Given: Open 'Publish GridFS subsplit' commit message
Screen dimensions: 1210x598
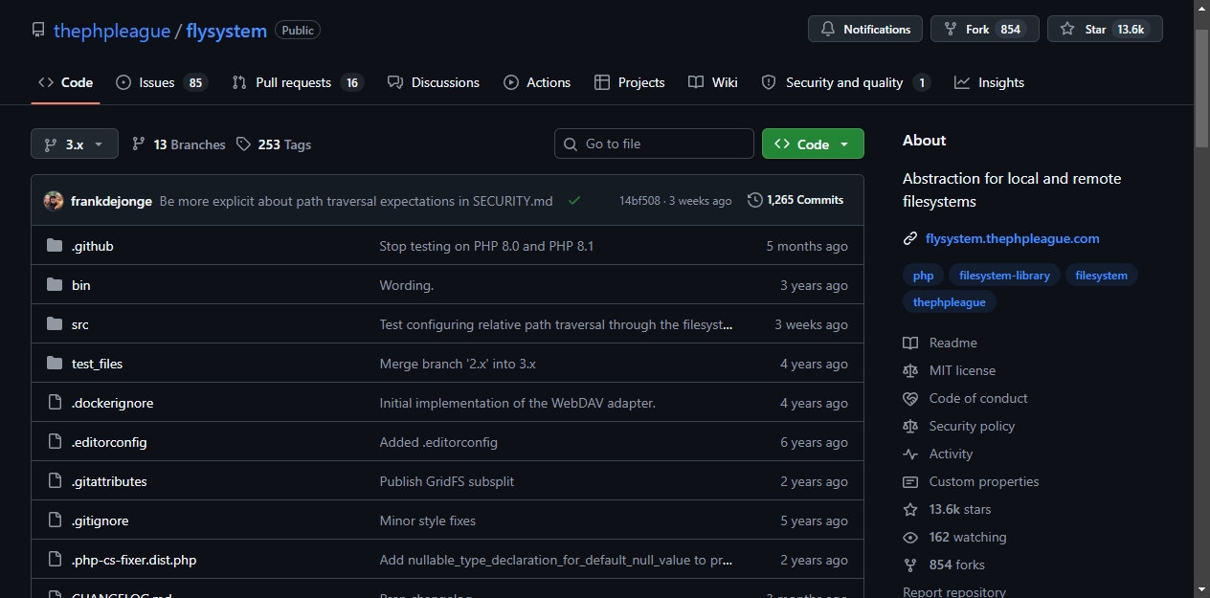Looking at the screenshot, I should click(447, 481).
